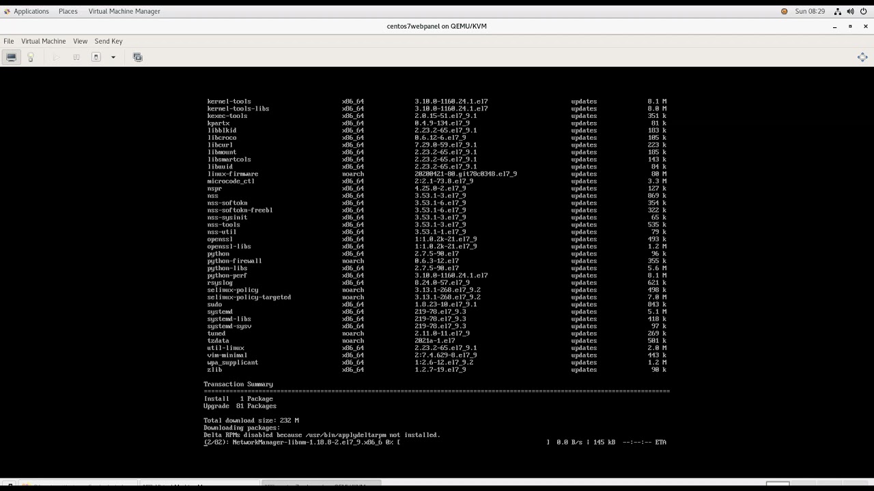Click 'Total download size: 232 M' text
This screenshot has width=874, height=491.
click(x=251, y=421)
